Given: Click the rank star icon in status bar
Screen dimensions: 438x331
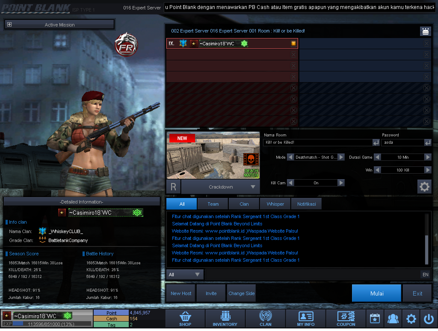Looking at the screenshot, I should 7,316.
